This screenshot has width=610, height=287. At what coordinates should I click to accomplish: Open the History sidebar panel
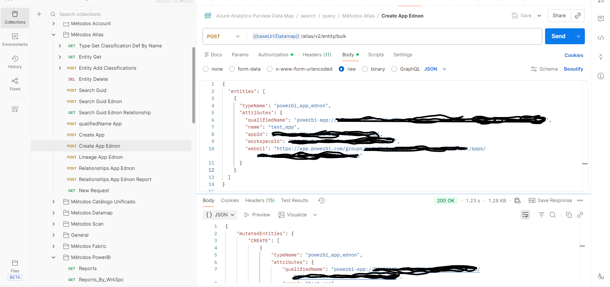[15, 62]
